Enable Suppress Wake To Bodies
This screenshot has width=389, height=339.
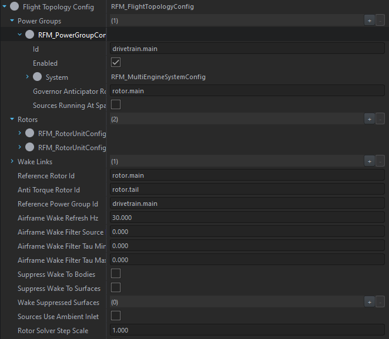coord(116,273)
